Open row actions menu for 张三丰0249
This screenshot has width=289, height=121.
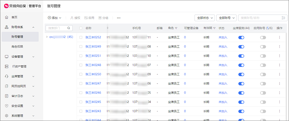[279, 46]
